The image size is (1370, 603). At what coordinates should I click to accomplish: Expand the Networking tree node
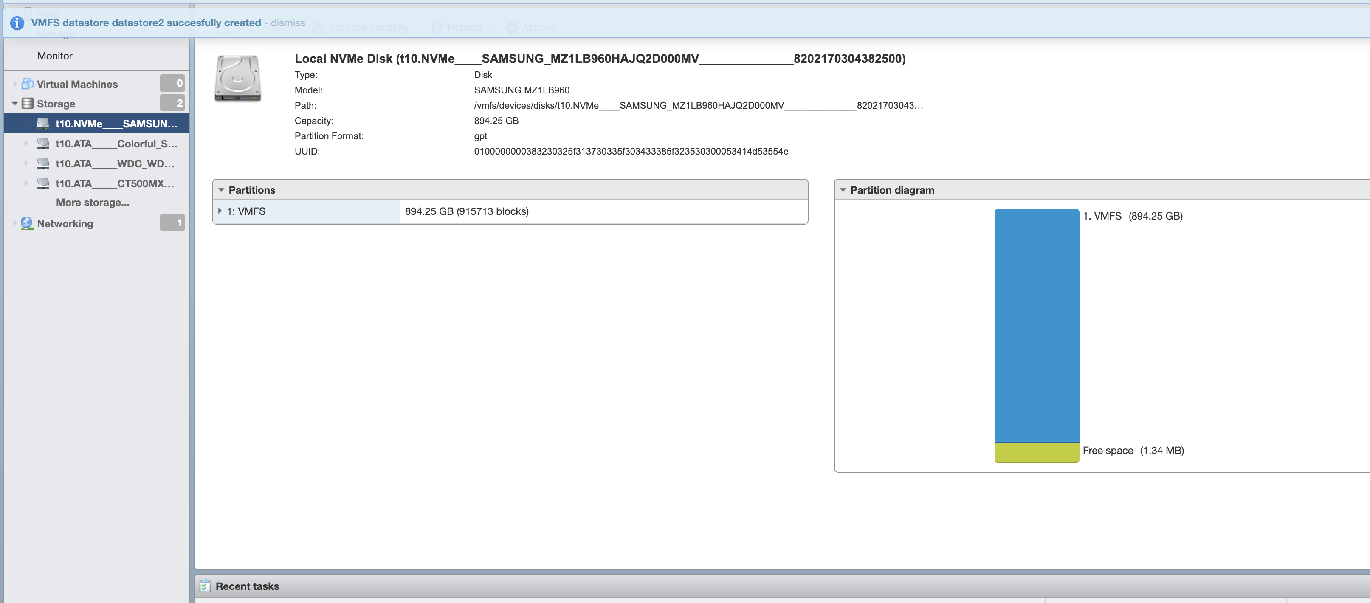point(15,223)
